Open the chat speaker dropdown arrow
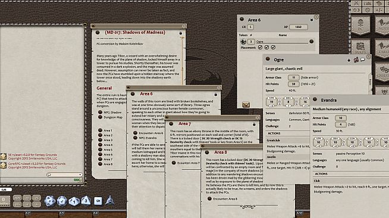 click(x=80, y=175)
